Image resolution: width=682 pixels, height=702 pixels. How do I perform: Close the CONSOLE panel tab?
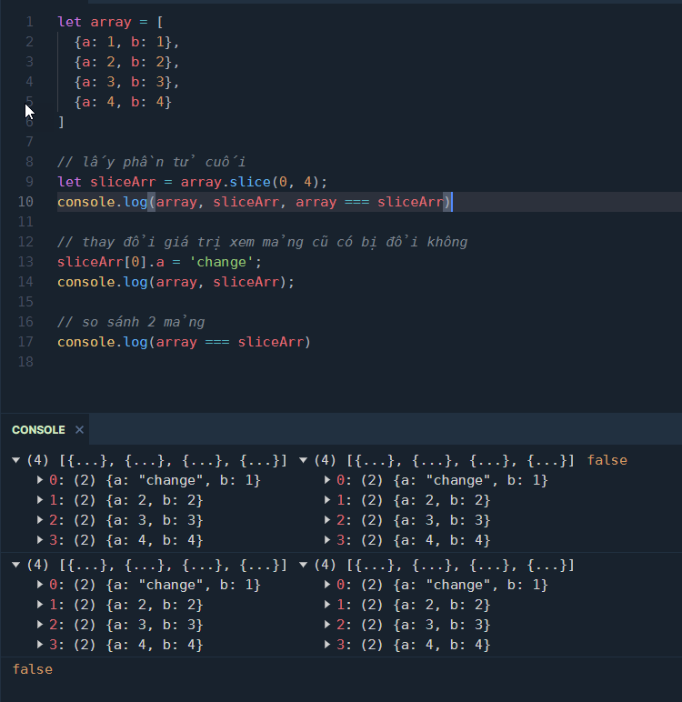pos(79,430)
